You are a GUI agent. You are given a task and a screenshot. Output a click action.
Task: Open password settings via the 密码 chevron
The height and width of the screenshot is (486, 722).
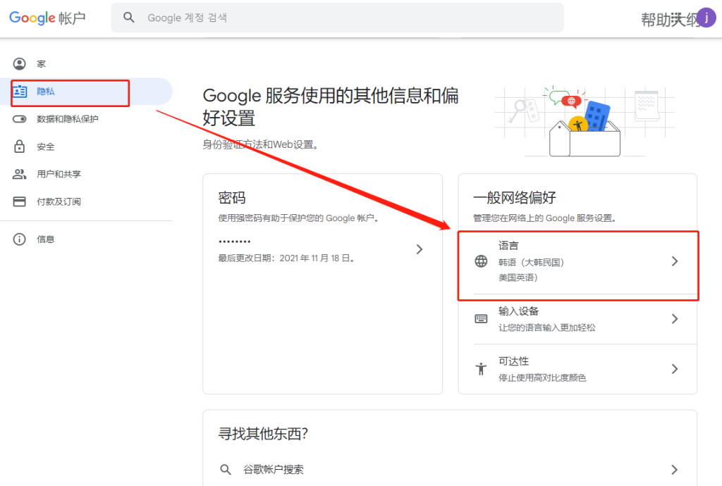[x=420, y=249]
